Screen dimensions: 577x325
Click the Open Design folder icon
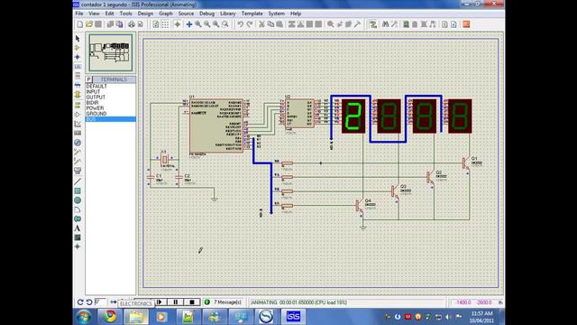pyautogui.click(x=89, y=24)
